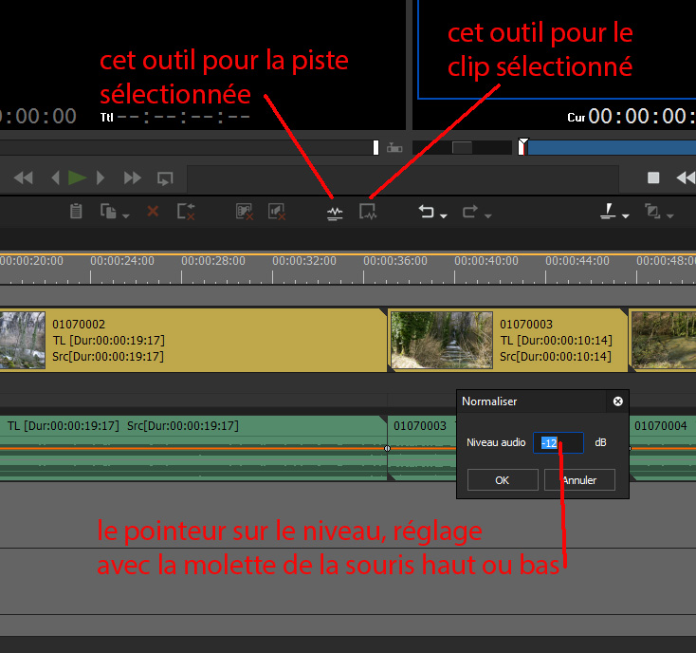Click 'TL [Dur:00:00:10:14]' text
This screenshot has height=653, width=696.
tap(557, 341)
